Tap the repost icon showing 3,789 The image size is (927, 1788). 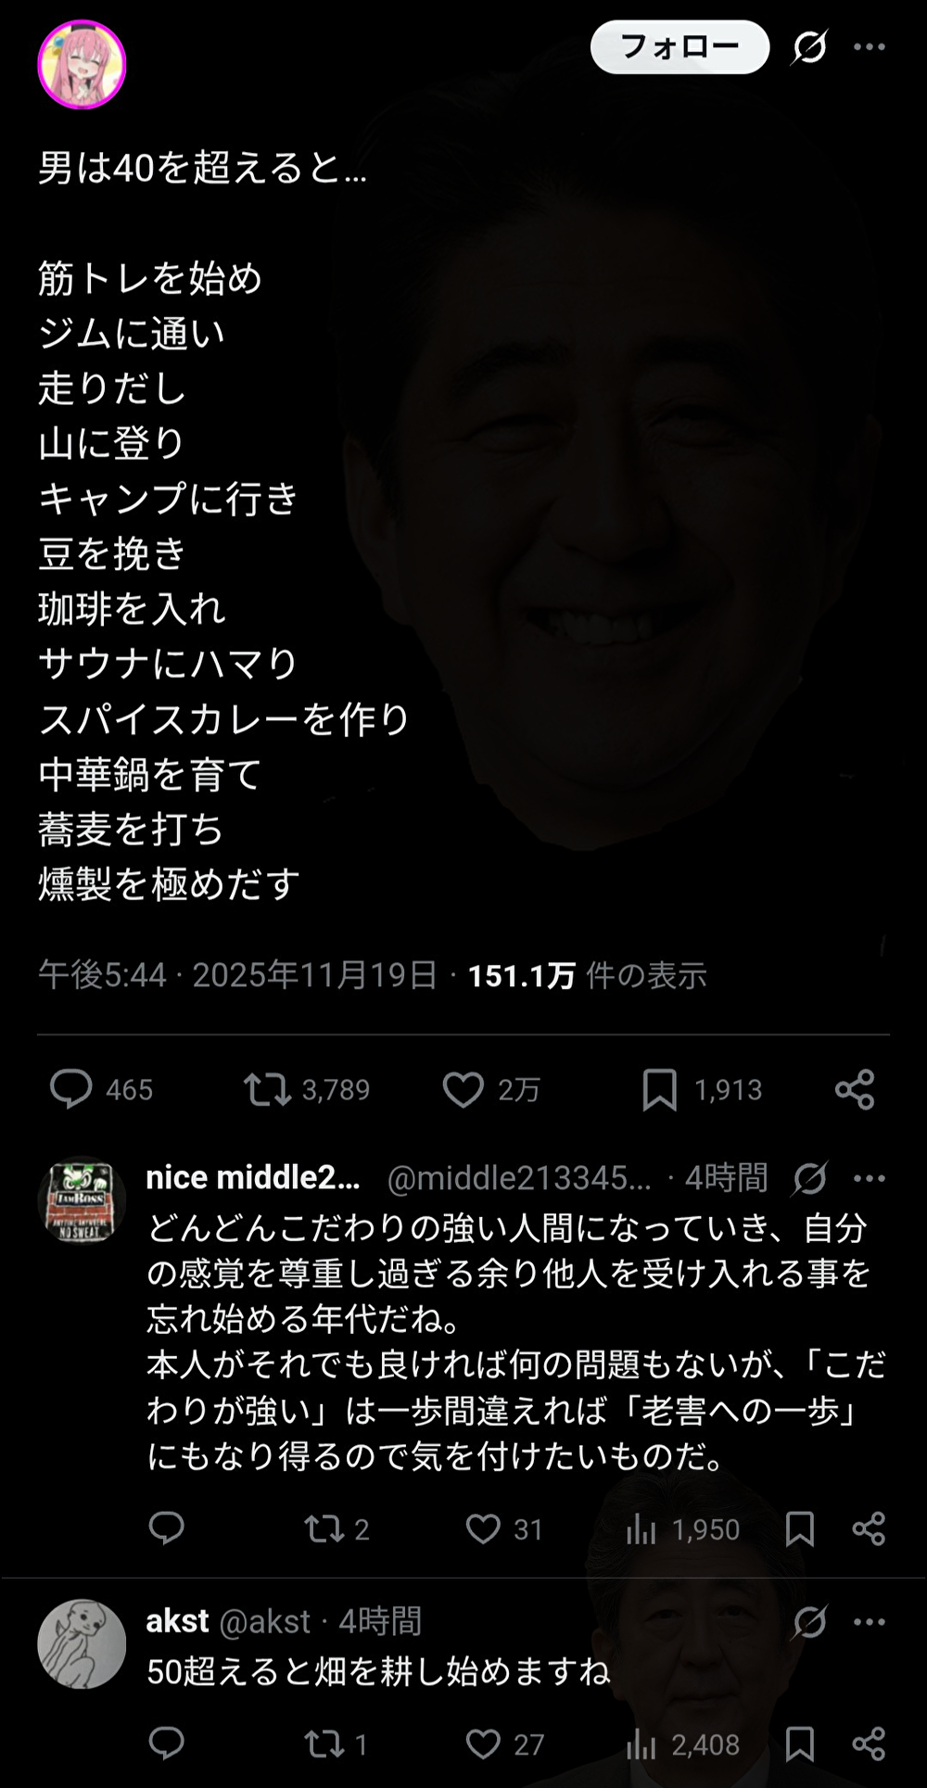267,1089
